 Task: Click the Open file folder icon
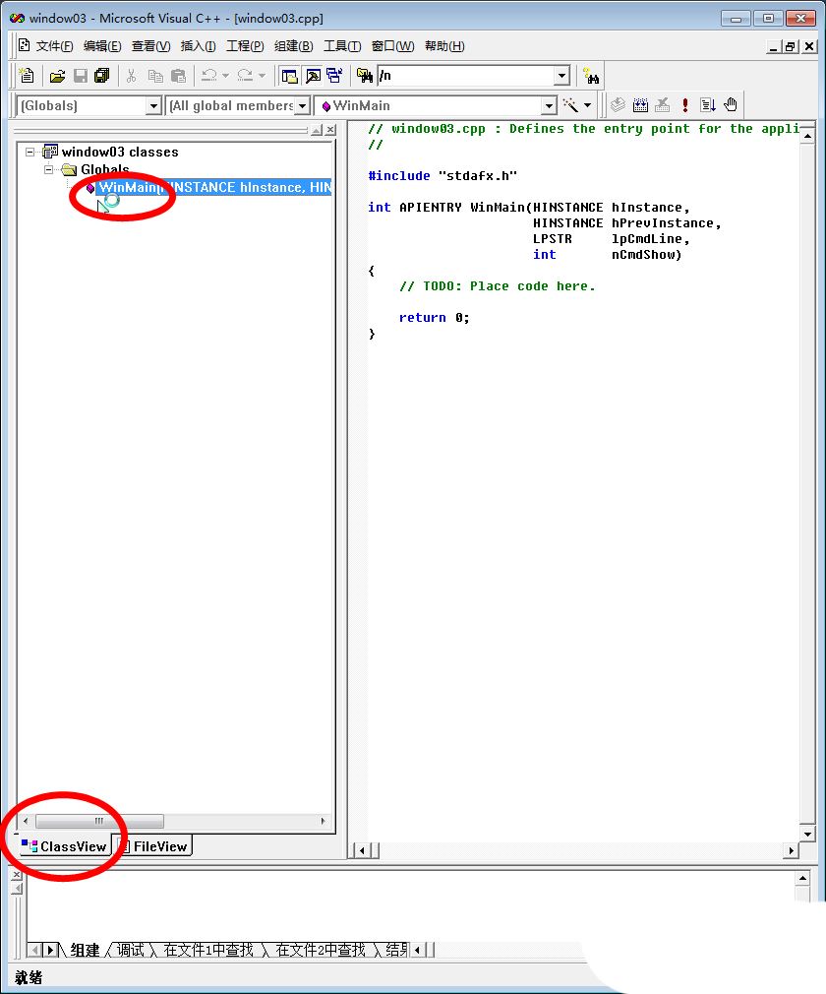coord(57,76)
